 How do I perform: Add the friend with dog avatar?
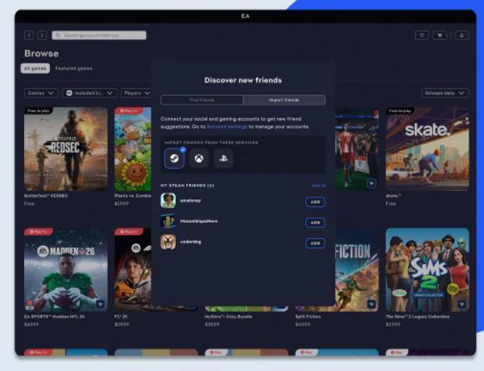point(315,243)
